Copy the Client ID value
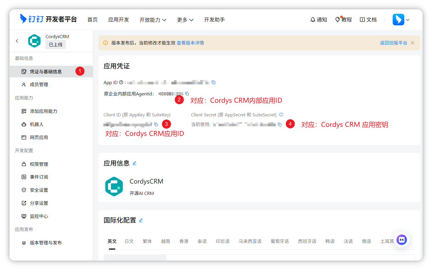This screenshot has width=432, height=270. [x=156, y=125]
